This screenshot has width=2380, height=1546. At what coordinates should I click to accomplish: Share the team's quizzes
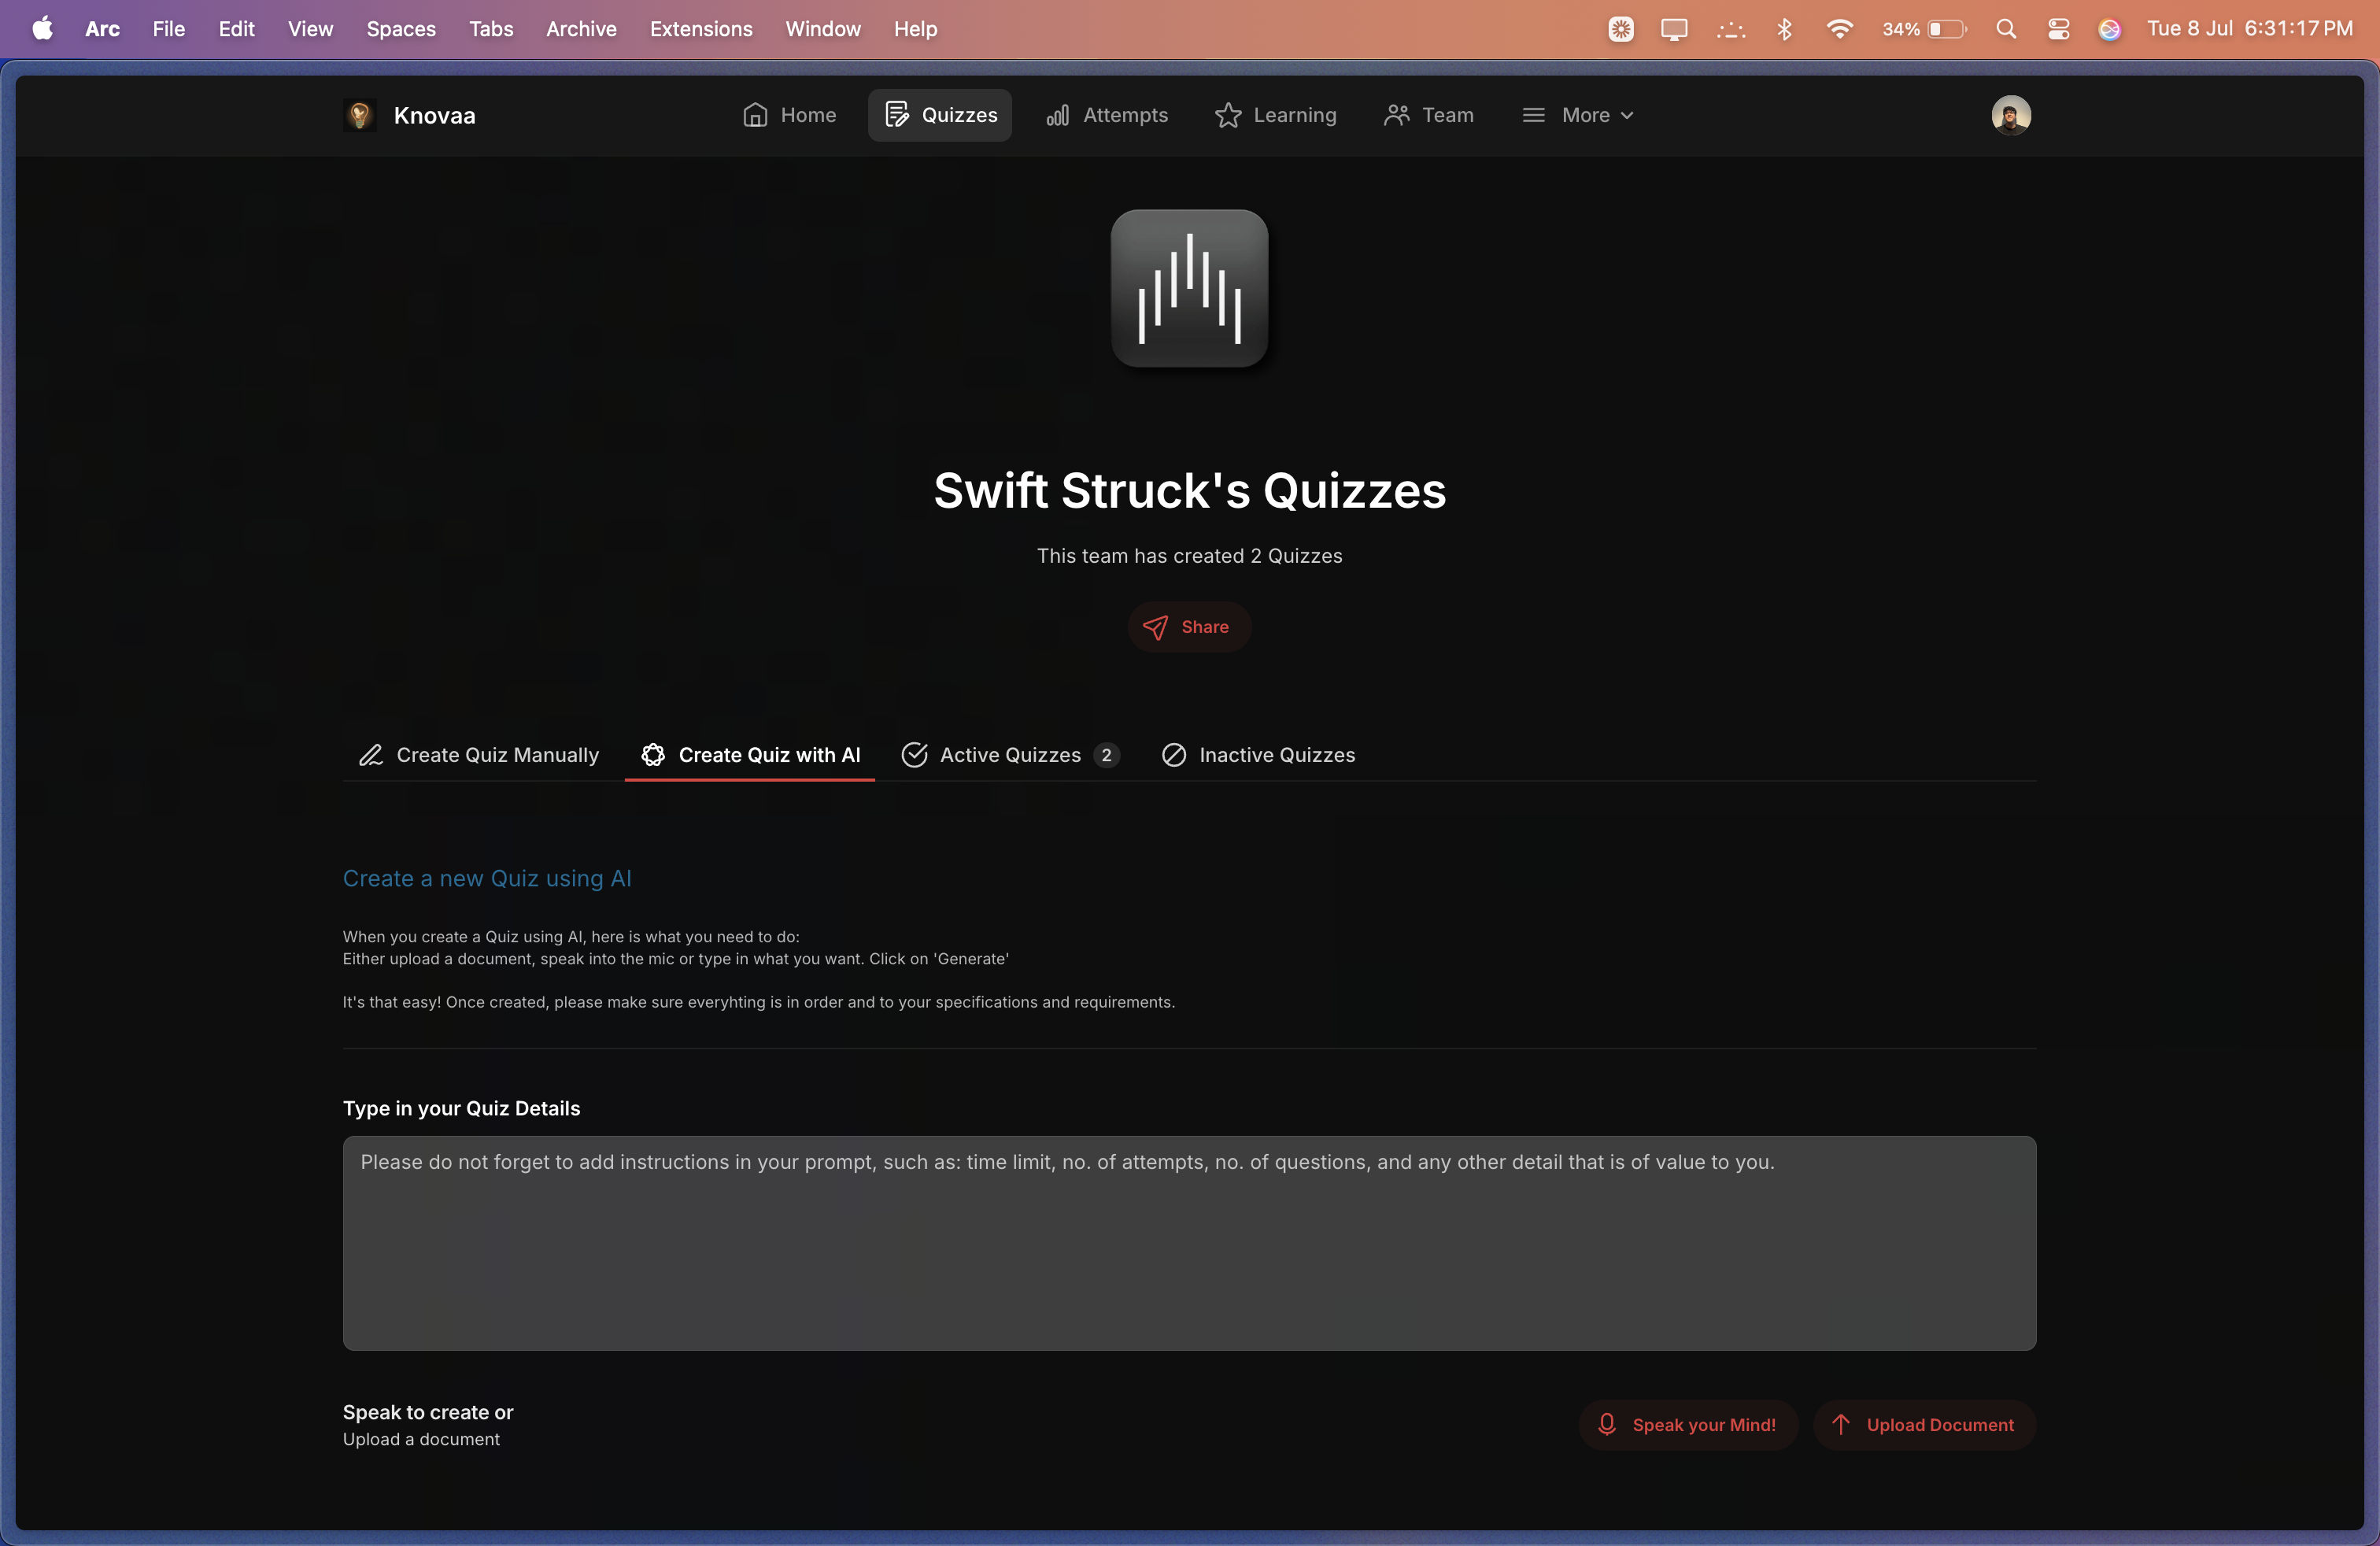pyautogui.click(x=1189, y=627)
